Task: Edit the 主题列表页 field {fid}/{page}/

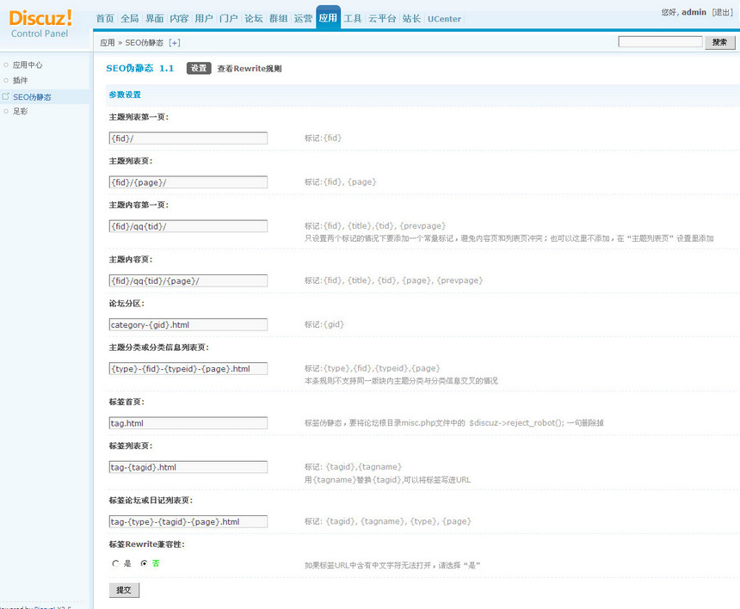Action: [188, 182]
